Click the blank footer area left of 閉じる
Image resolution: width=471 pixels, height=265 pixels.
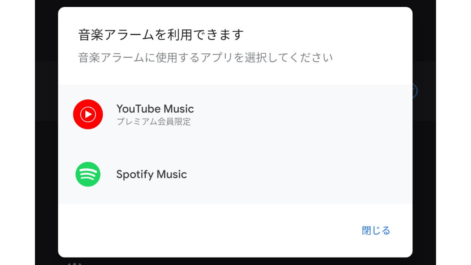coord(206,231)
